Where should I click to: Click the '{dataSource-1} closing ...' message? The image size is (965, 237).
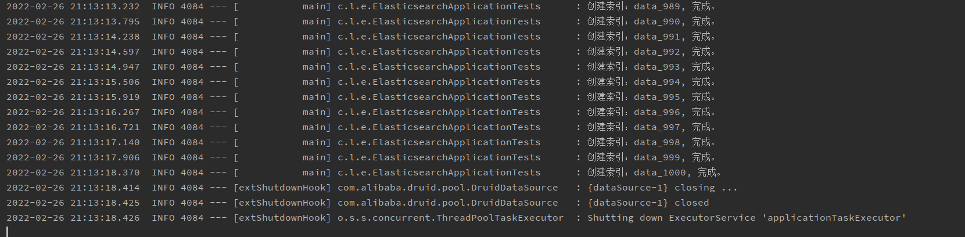(x=662, y=188)
